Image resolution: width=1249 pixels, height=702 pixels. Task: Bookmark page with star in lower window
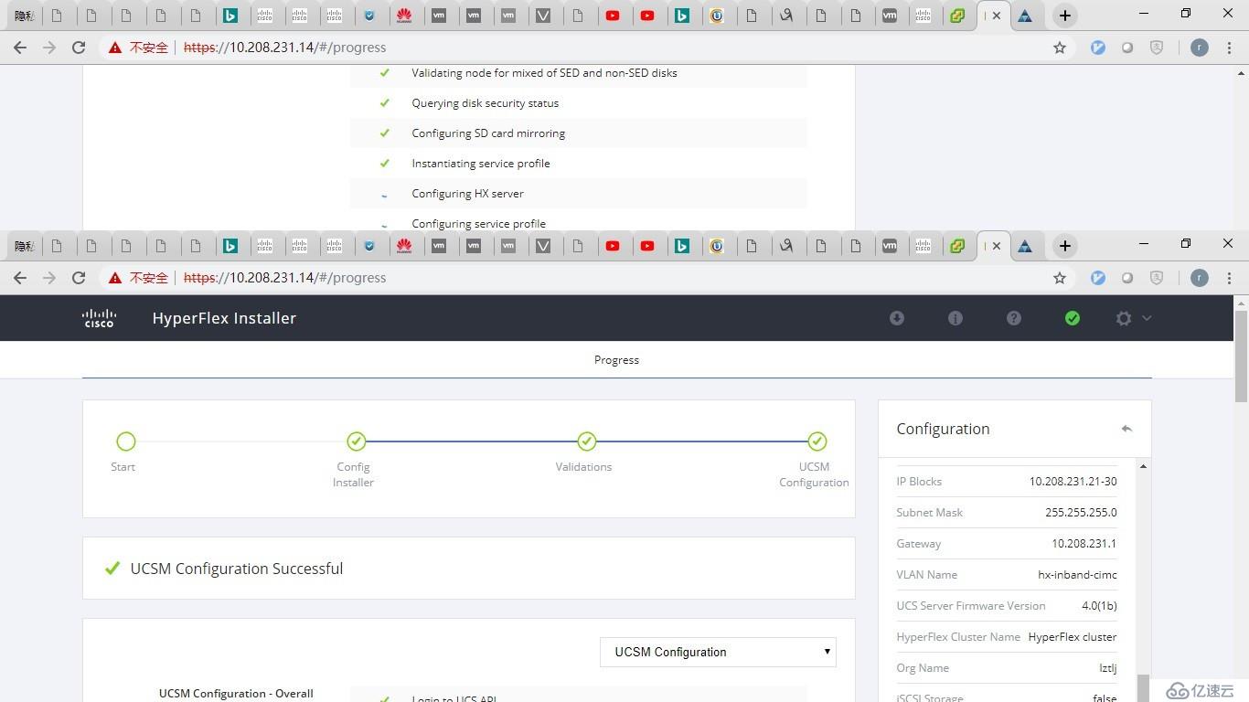point(1060,278)
